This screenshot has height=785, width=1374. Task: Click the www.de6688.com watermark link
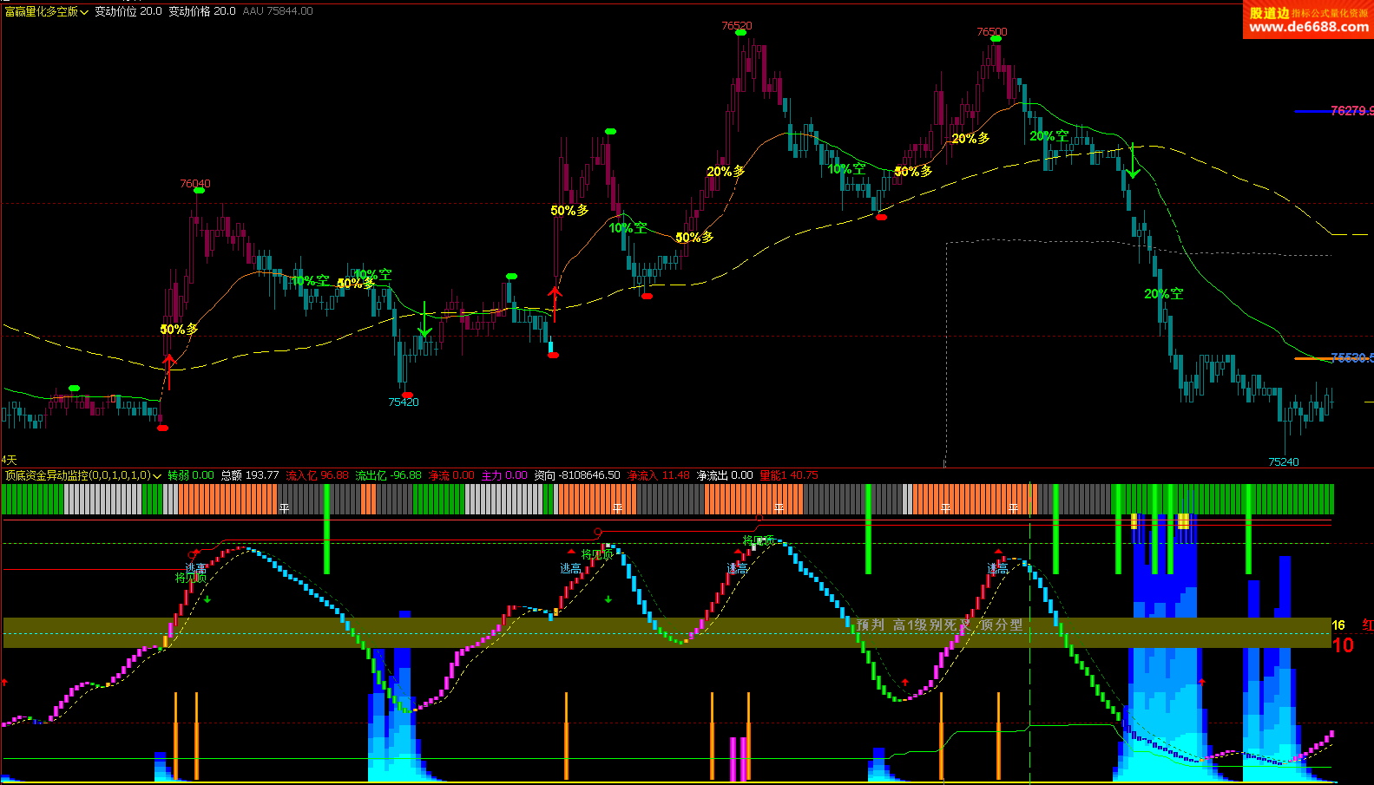point(1308,27)
